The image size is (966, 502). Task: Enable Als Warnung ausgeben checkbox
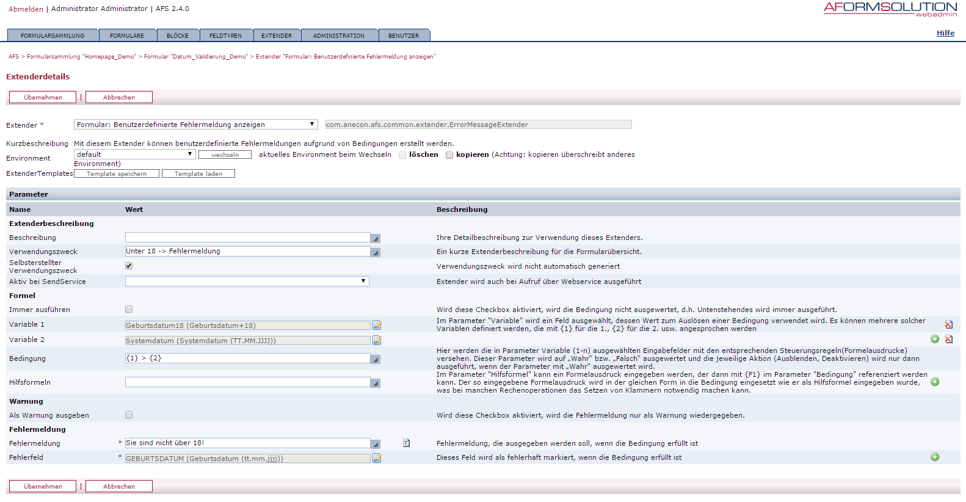tap(129, 415)
